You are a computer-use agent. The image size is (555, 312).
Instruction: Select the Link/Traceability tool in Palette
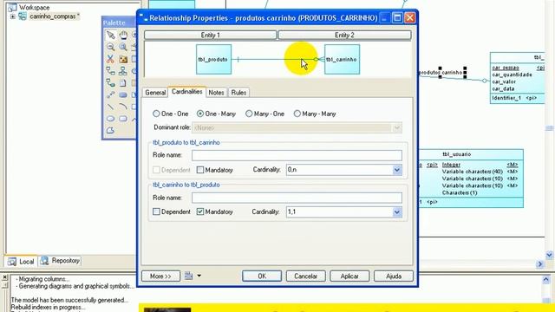pos(110,94)
